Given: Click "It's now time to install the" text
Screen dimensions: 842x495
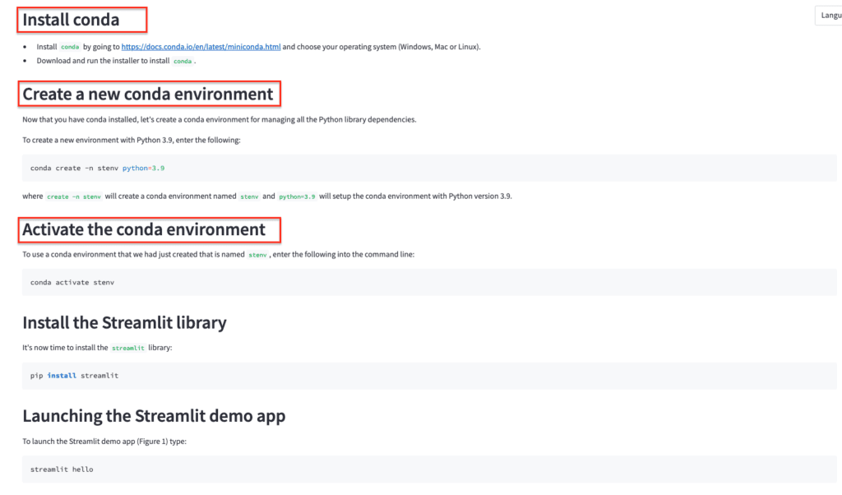Looking at the screenshot, I should 65,348.
